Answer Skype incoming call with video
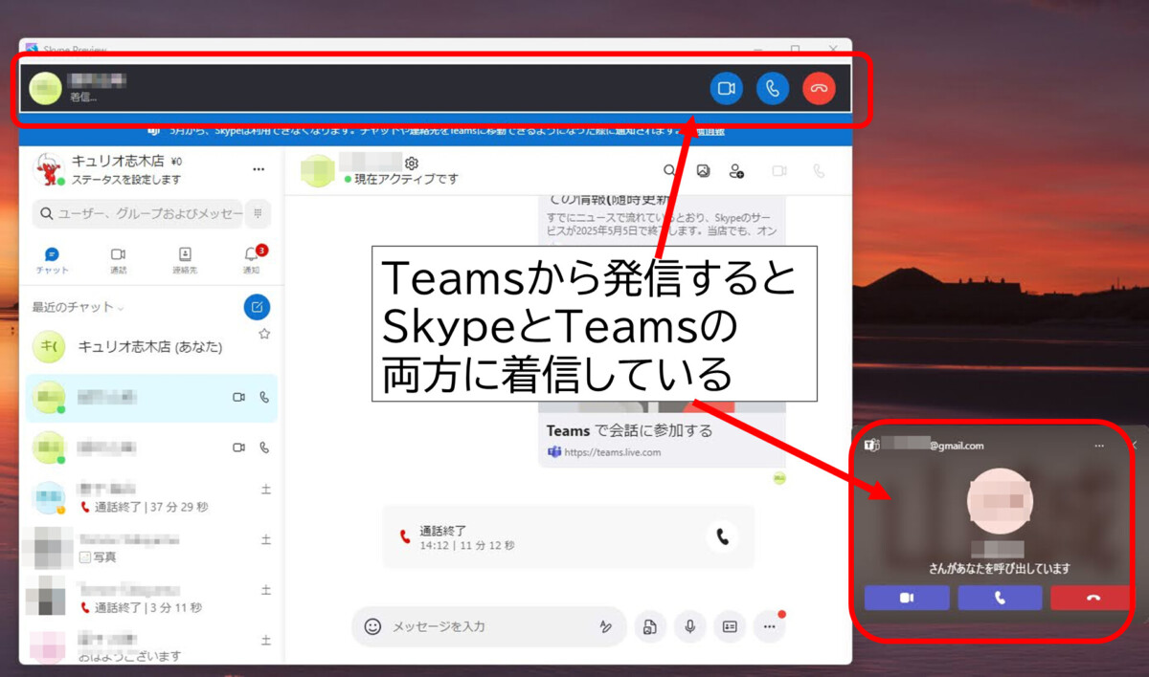The width and height of the screenshot is (1149, 677). pyautogui.click(x=726, y=89)
